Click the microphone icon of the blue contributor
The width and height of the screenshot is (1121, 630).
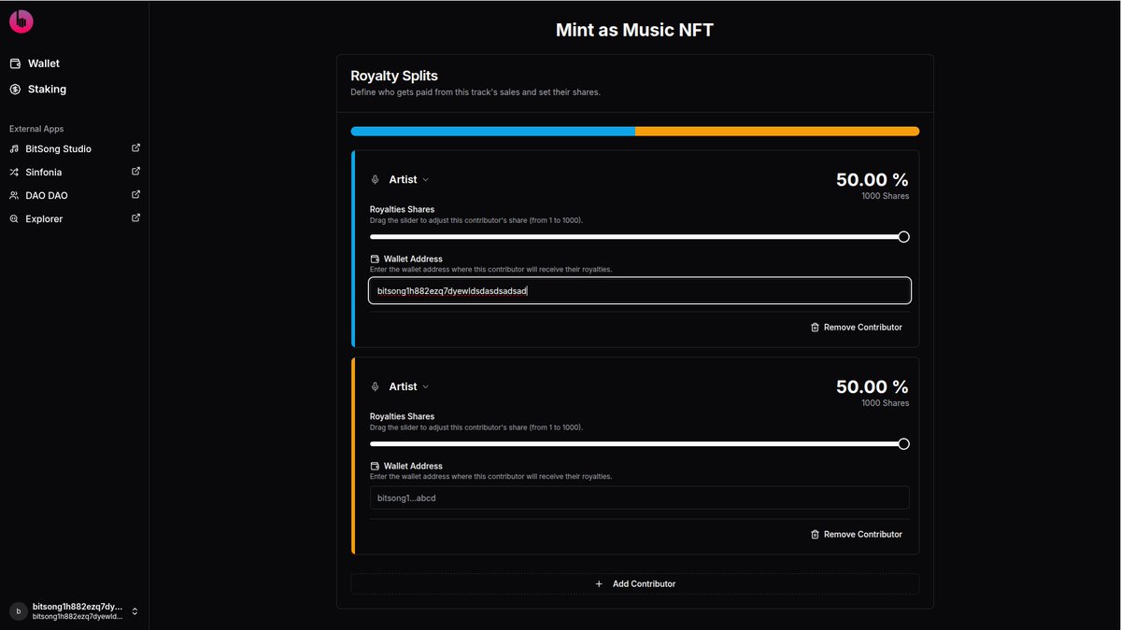click(376, 180)
